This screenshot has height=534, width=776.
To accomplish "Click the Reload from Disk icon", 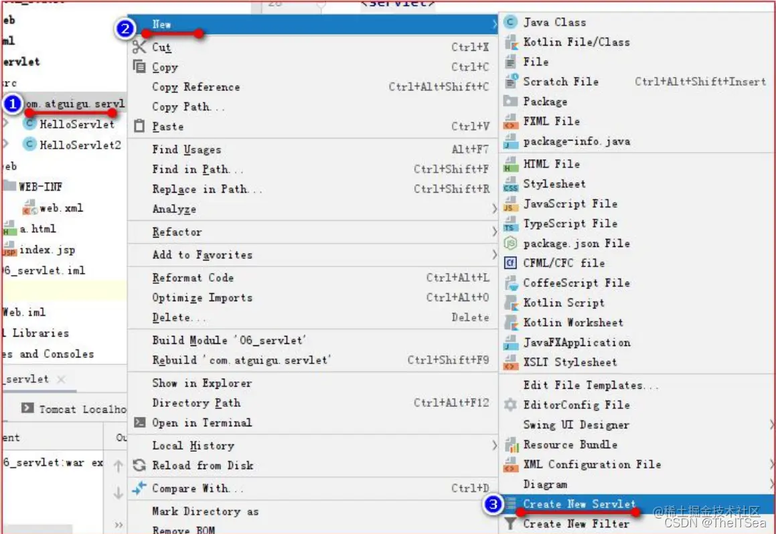I will [x=139, y=465].
